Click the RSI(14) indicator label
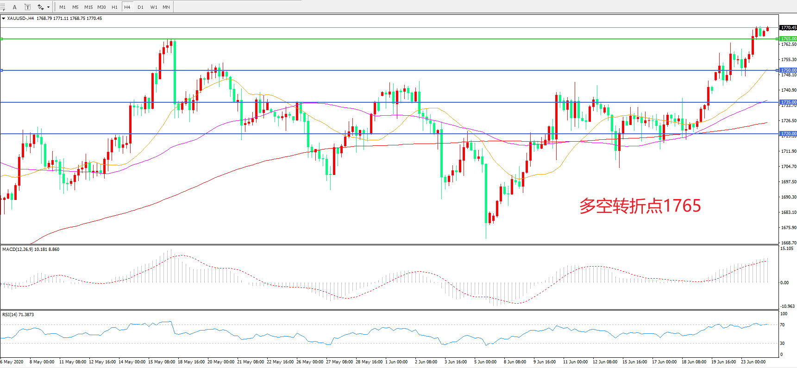The width and height of the screenshot is (797, 368). (18, 315)
